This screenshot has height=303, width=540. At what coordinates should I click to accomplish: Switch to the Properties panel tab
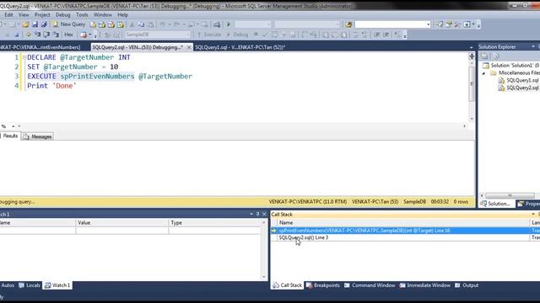[529, 204]
